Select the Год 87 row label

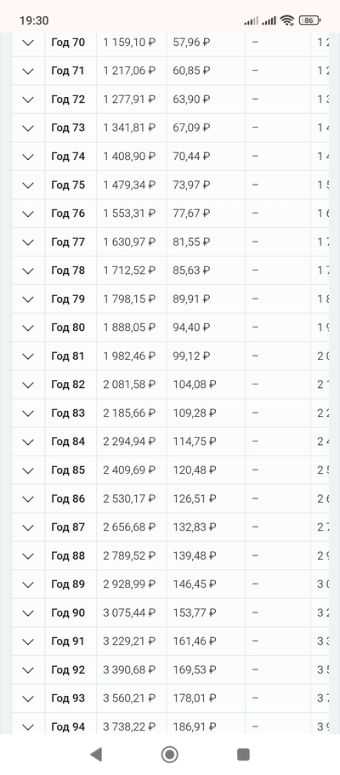(x=68, y=527)
